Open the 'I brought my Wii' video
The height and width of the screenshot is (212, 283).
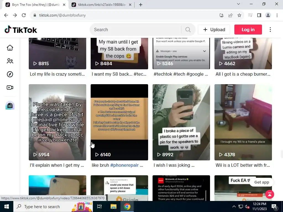tap(243, 122)
